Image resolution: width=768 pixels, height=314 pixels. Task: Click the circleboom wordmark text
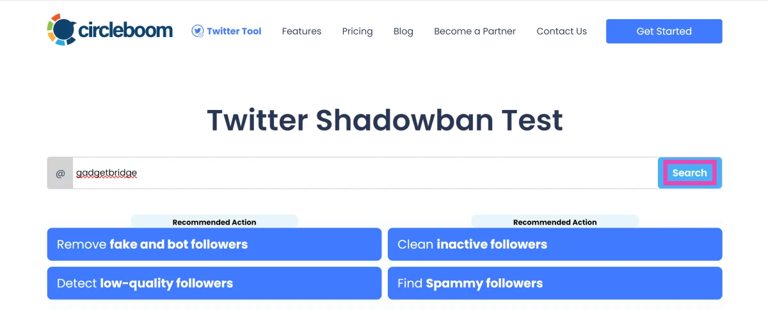pos(125,30)
